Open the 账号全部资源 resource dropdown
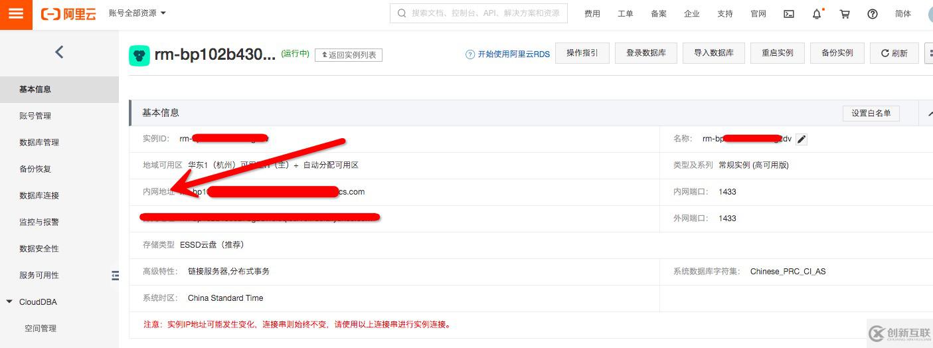Screen dimensions: 933x348 pos(137,13)
